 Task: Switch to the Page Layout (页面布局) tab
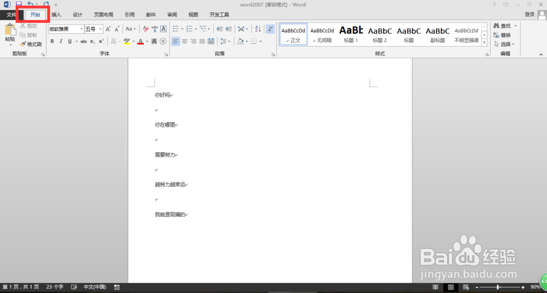[x=103, y=15]
